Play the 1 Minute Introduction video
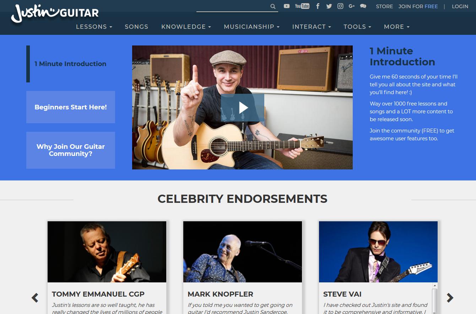 tap(243, 108)
